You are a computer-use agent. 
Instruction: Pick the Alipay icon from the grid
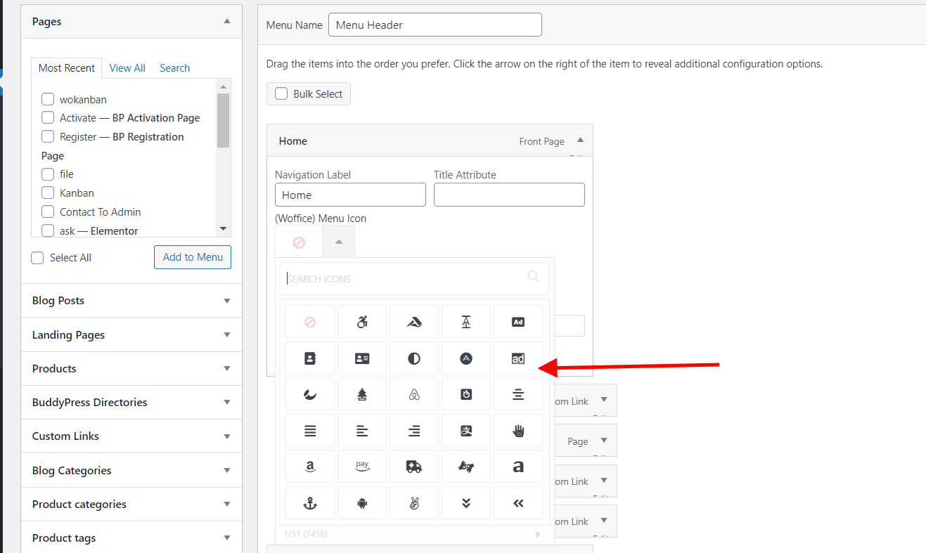pos(466,430)
